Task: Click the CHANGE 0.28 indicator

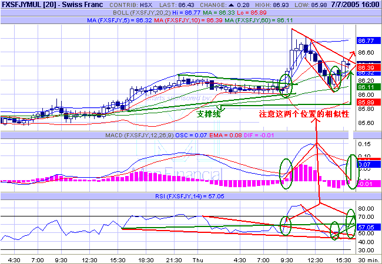Action: pyautogui.click(x=224, y=5)
